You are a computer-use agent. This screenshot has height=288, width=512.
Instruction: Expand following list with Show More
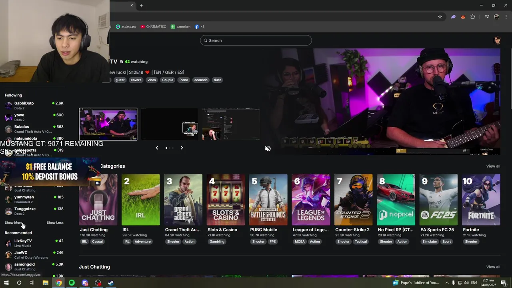[14, 223]
